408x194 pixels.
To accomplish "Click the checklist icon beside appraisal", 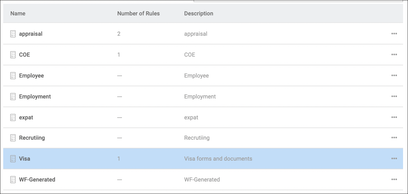I will pos(13,34).
